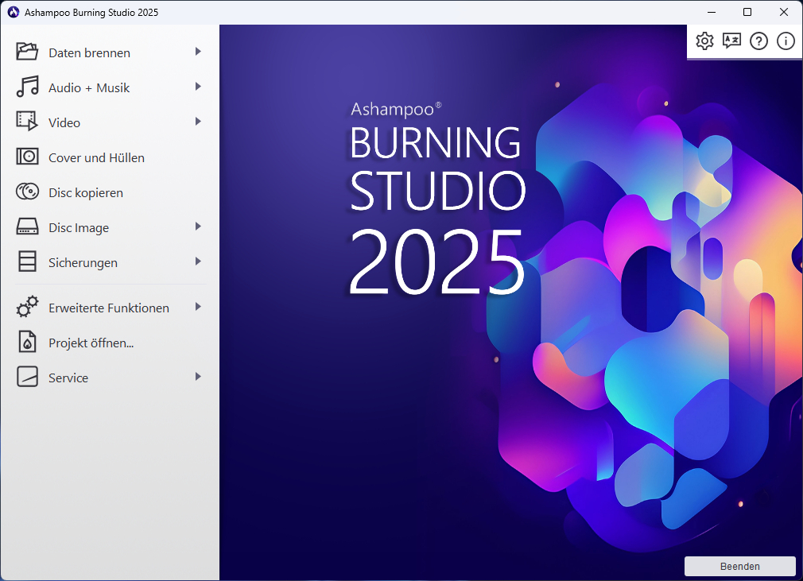Close the Burning Studio window

point(784,12)
